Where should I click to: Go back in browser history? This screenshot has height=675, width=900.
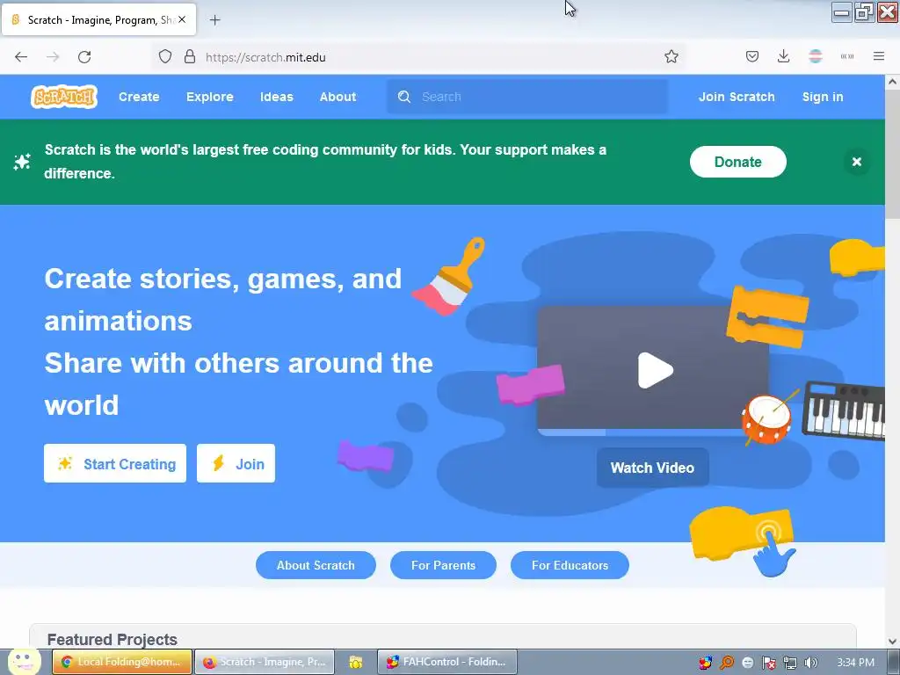click(x=21, y=56)
